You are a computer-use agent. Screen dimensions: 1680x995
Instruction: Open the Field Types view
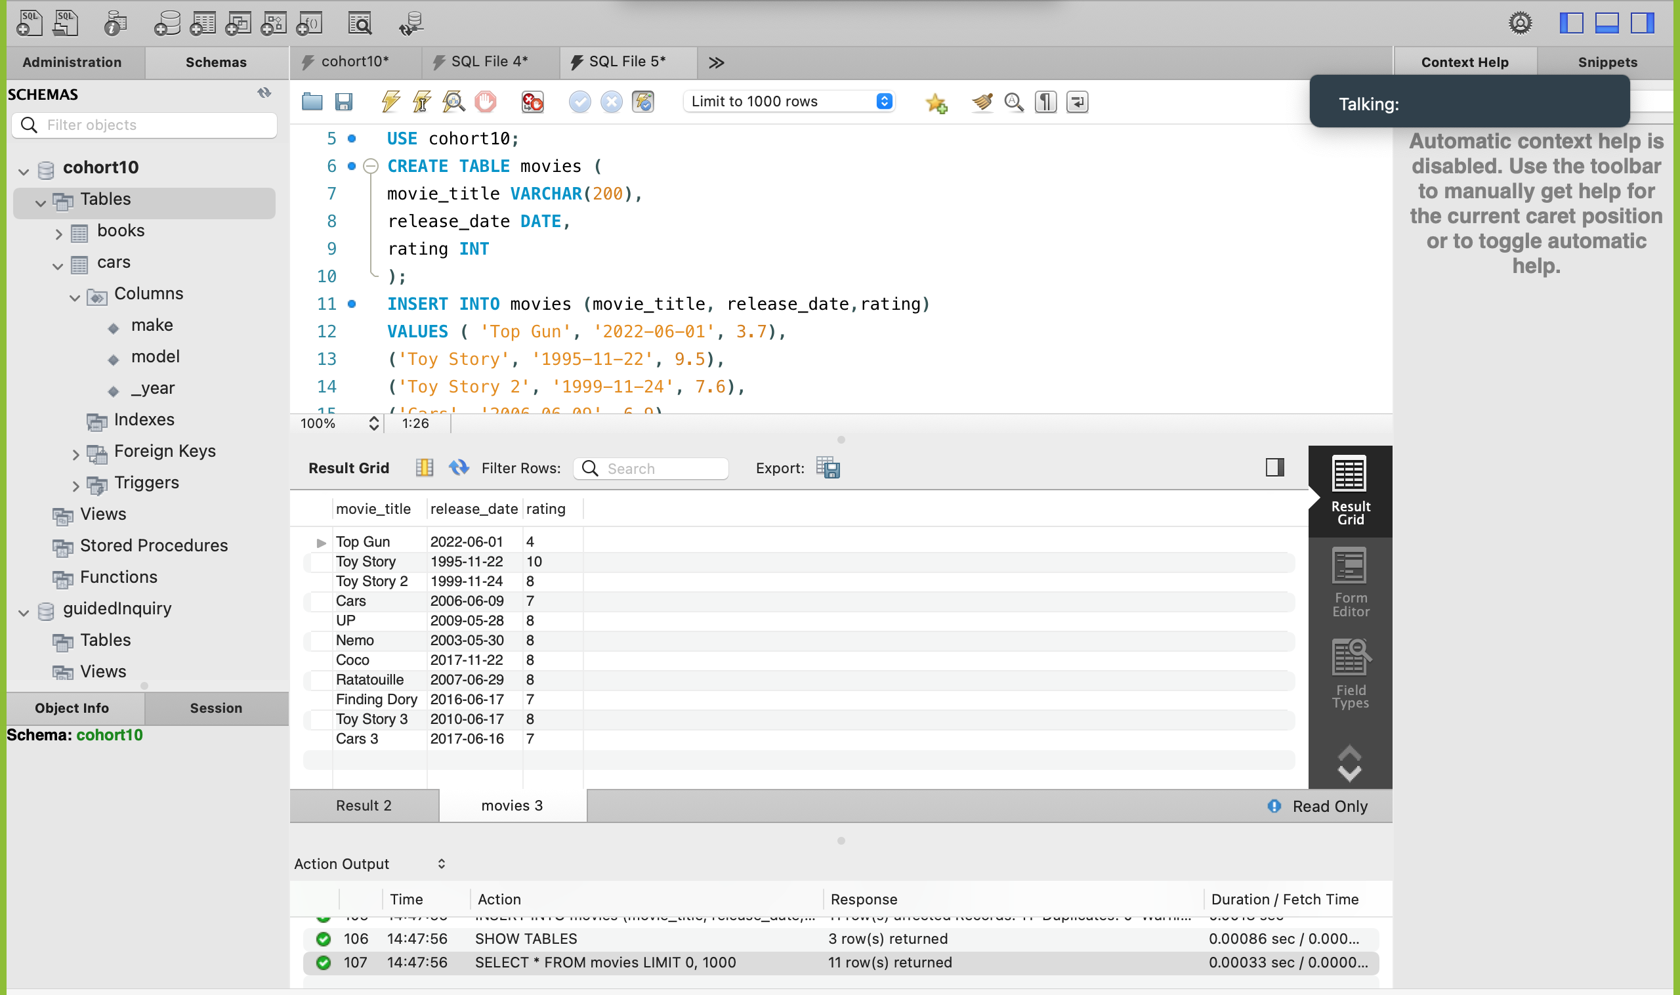click(x=1350, y=674)
